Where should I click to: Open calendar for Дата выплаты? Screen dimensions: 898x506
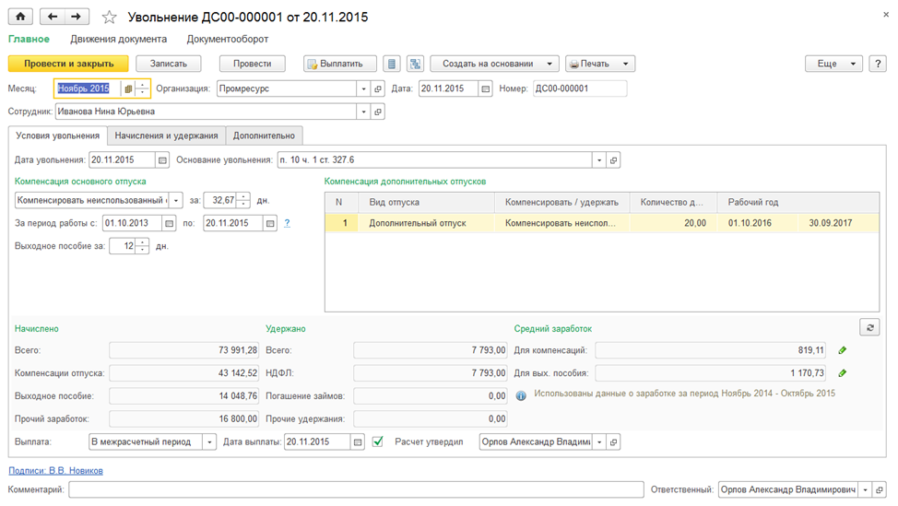(x=358, y=441)
